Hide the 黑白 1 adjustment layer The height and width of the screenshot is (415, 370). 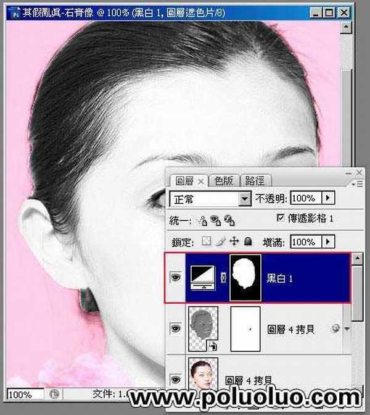(176, 279)
